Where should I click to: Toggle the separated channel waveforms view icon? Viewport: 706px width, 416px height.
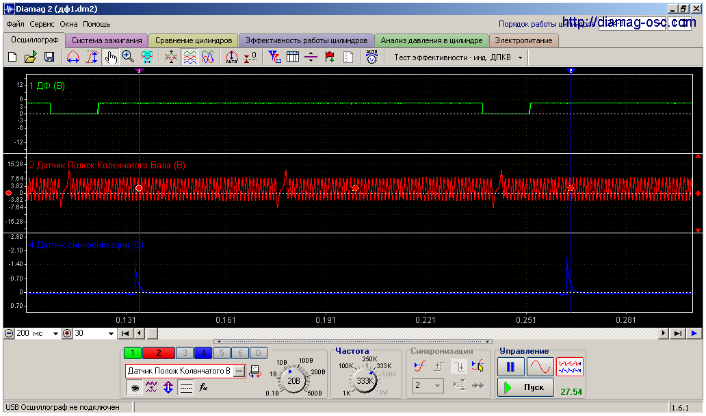pos(189,57)
